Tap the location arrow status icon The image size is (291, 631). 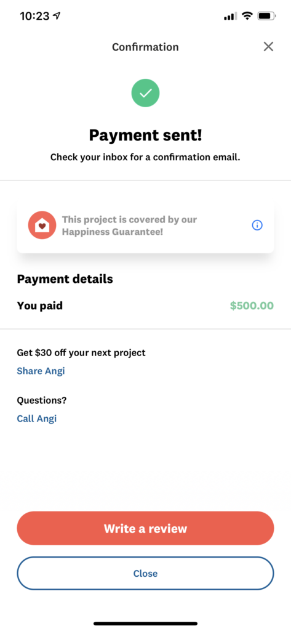57,16
